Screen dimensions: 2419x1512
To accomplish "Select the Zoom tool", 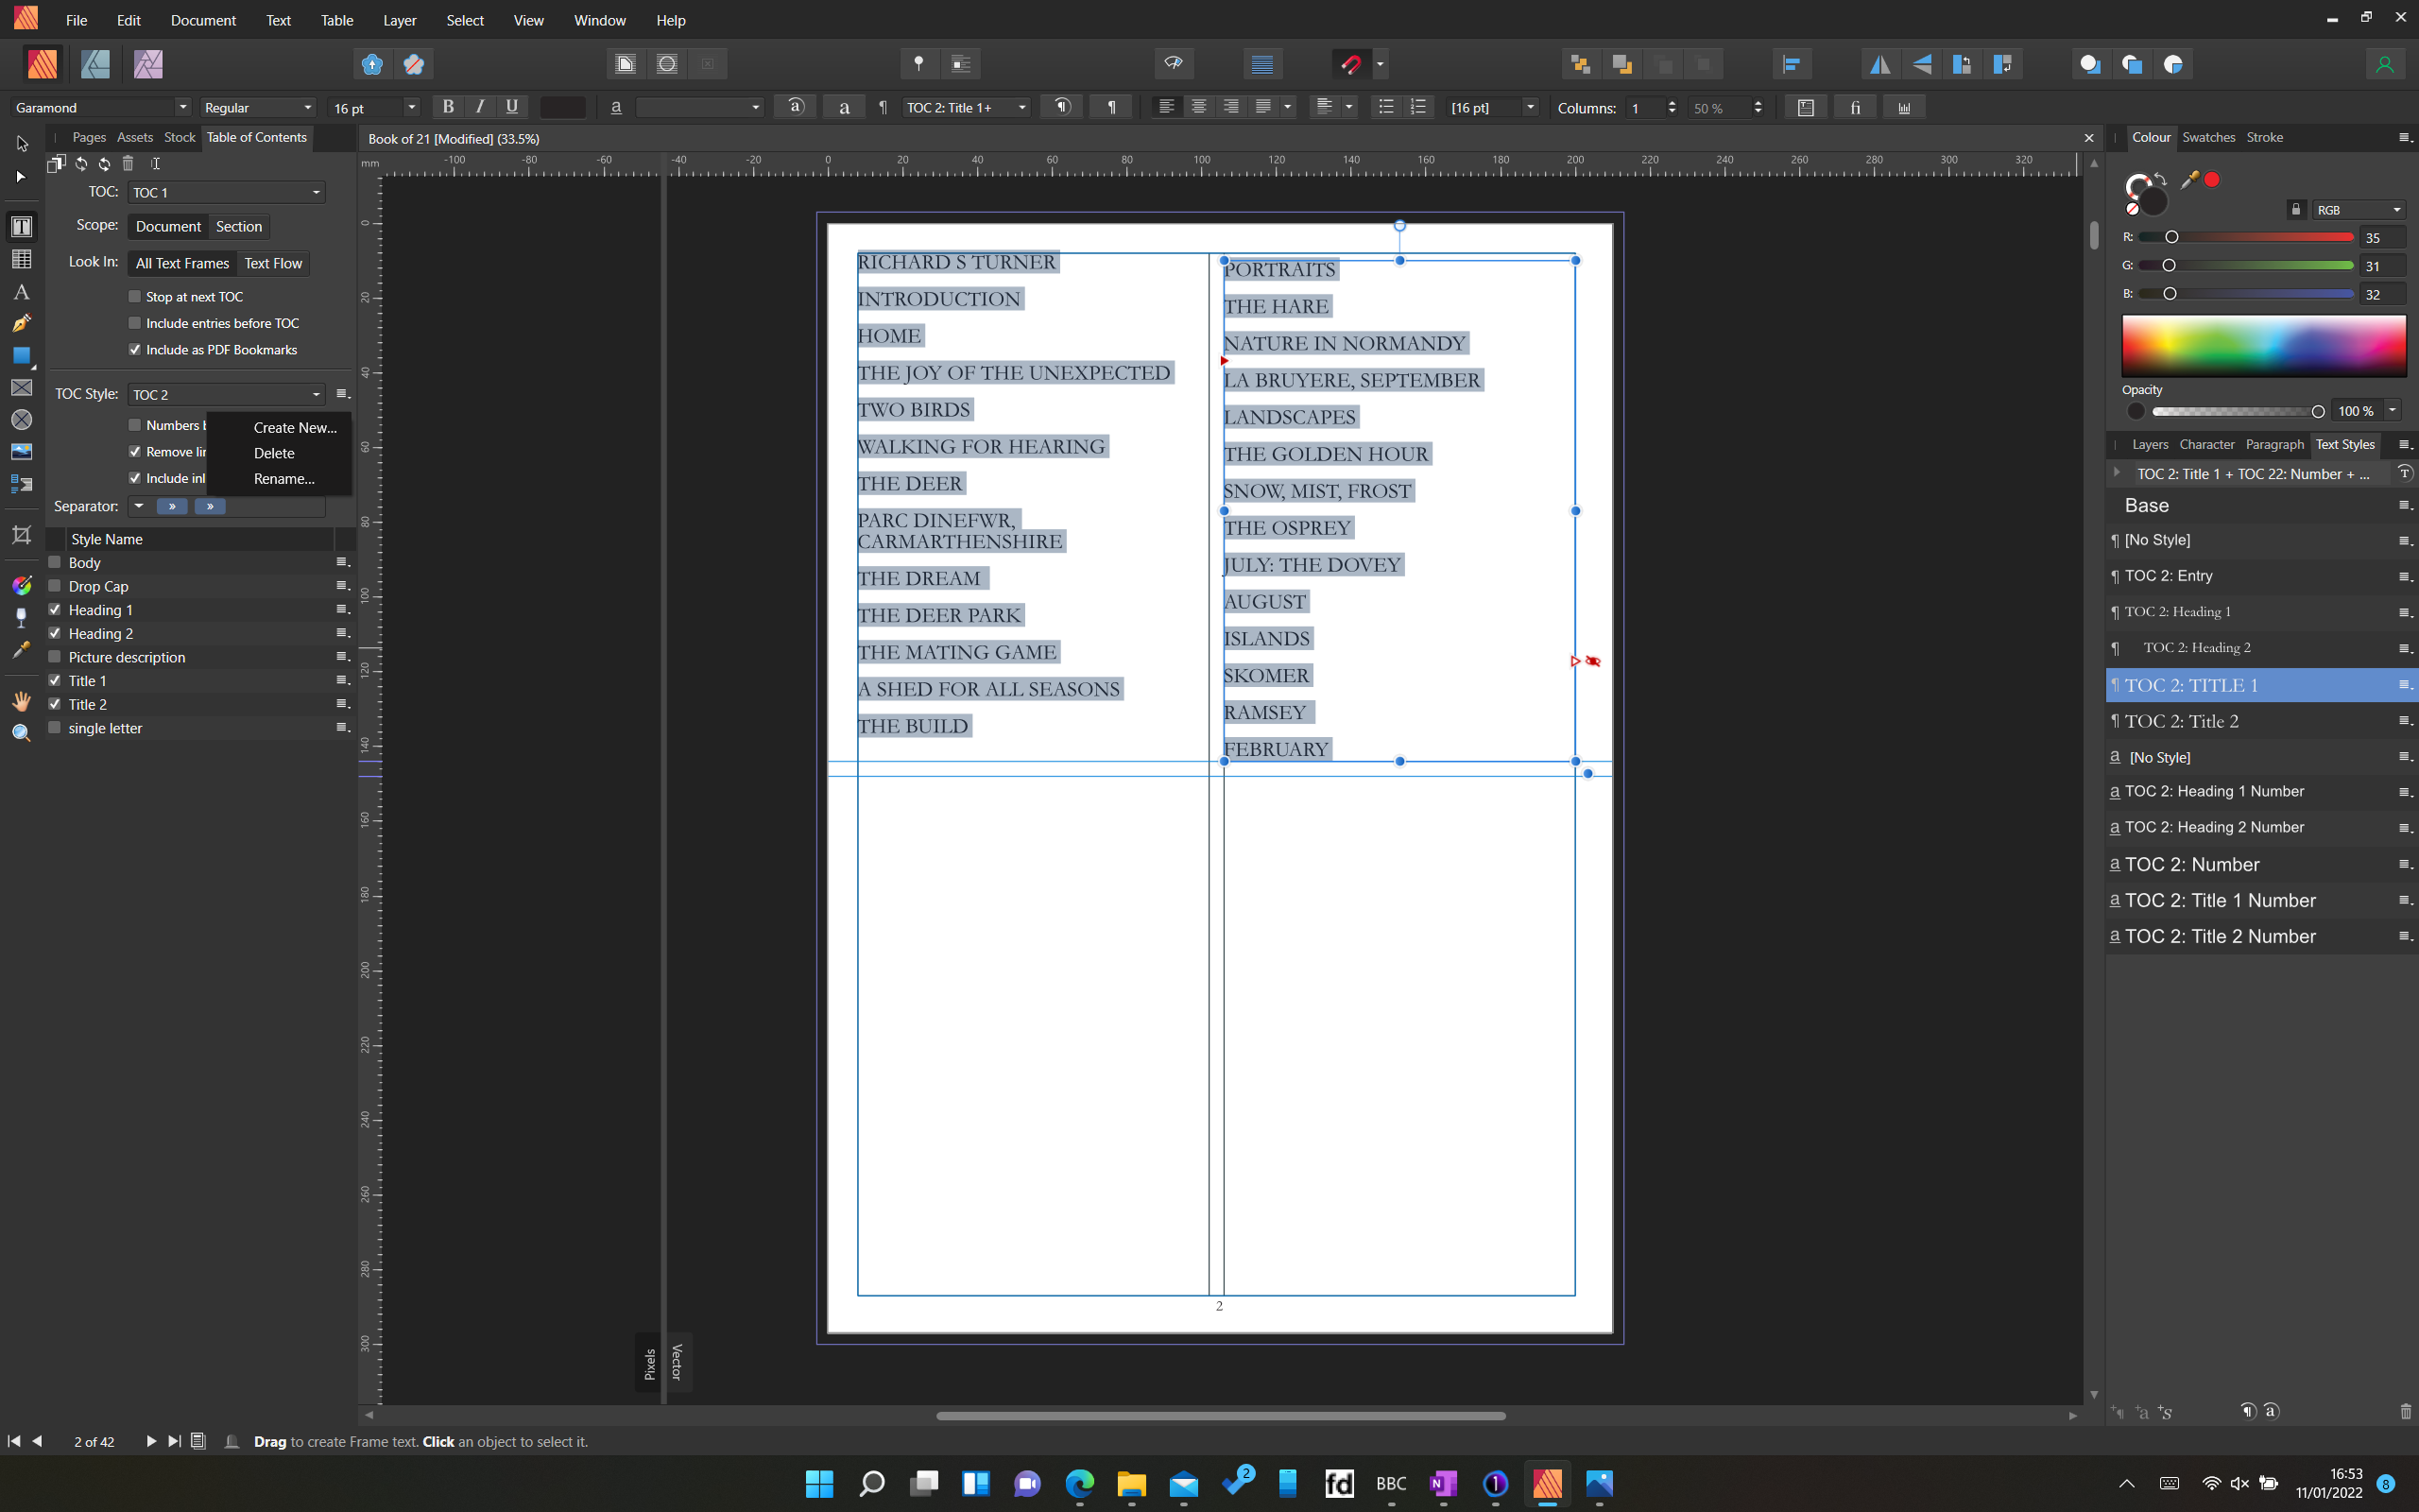I will coord(21,731).
